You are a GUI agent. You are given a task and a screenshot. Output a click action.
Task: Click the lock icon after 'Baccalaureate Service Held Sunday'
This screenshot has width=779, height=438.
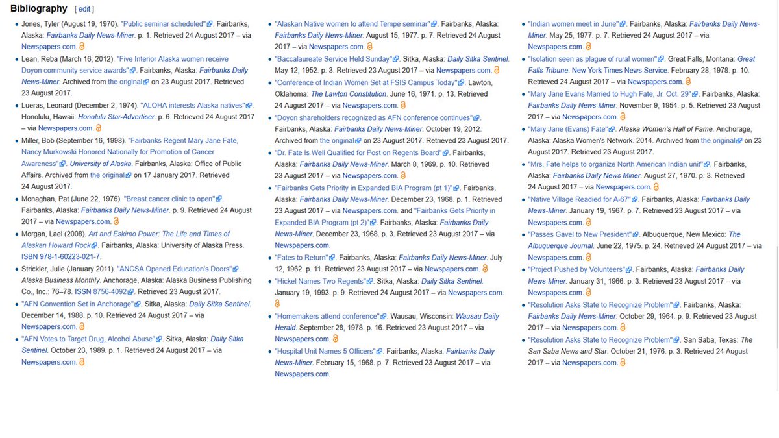click(x=497, y=70)
